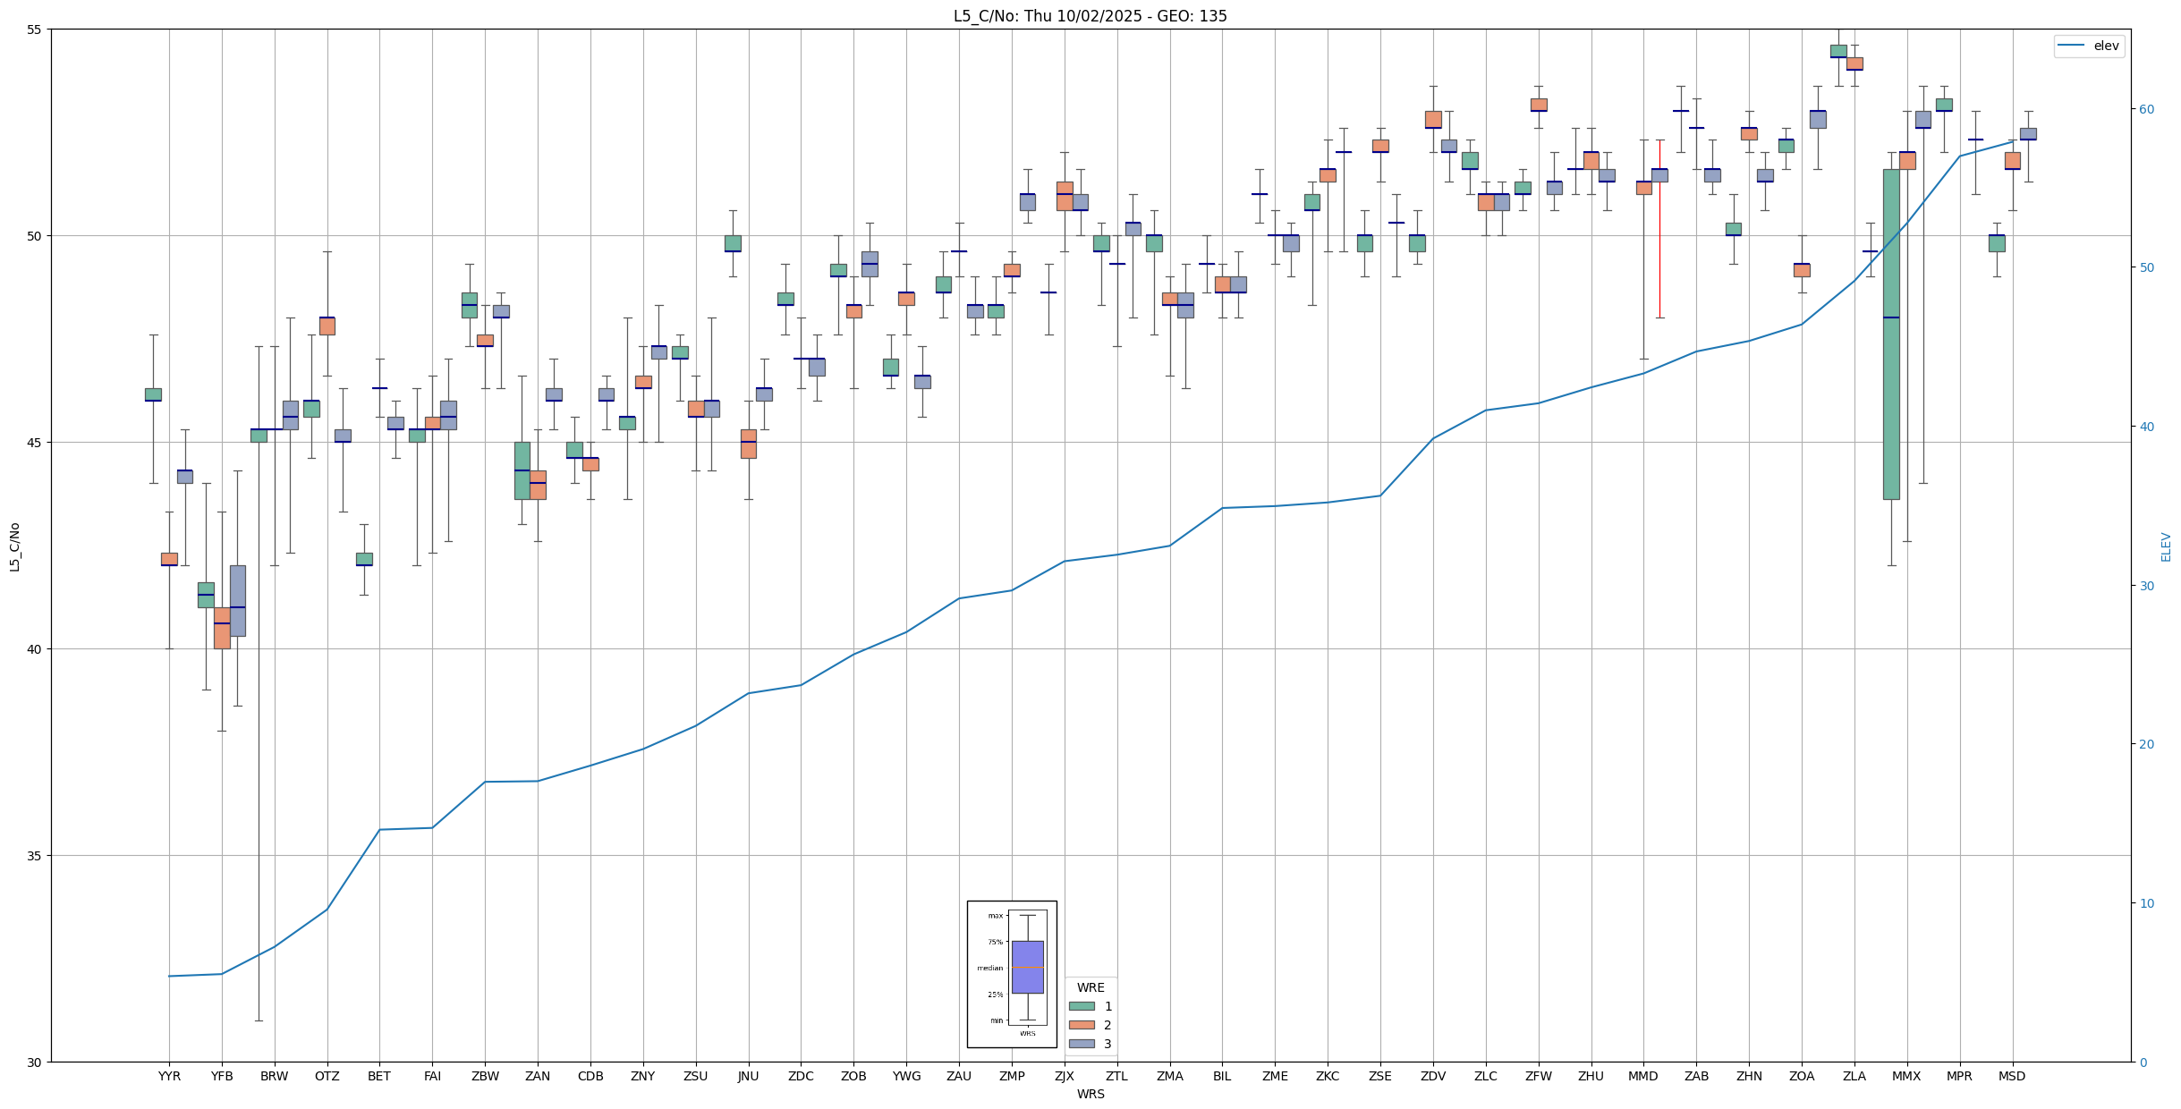Click the BRW station tick label
This screenshot has height=1109, width=2181.
[275, 1076]
